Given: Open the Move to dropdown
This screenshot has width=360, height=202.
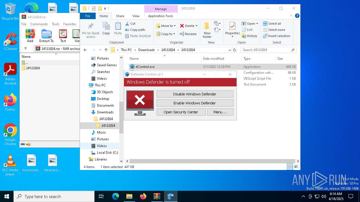Looking at the screenshot, I should [x=166, y=26].
